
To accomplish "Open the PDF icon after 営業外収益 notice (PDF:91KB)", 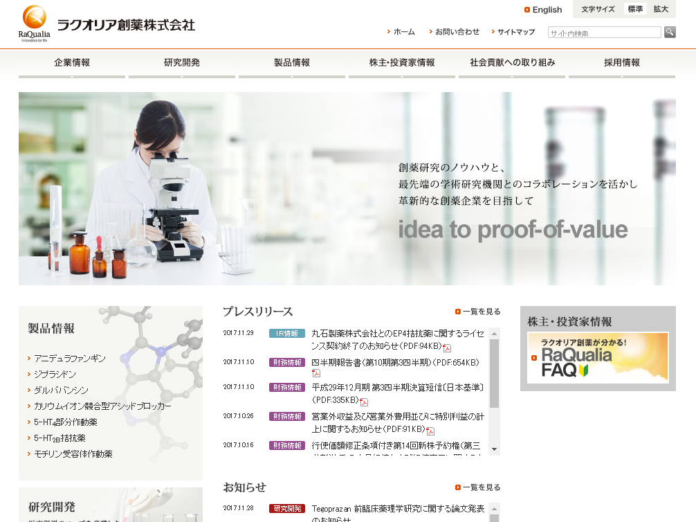I will click(430, 431).
